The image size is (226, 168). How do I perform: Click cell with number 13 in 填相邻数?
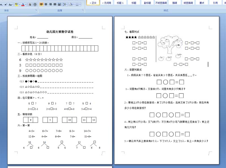click(x=94, y=120)
